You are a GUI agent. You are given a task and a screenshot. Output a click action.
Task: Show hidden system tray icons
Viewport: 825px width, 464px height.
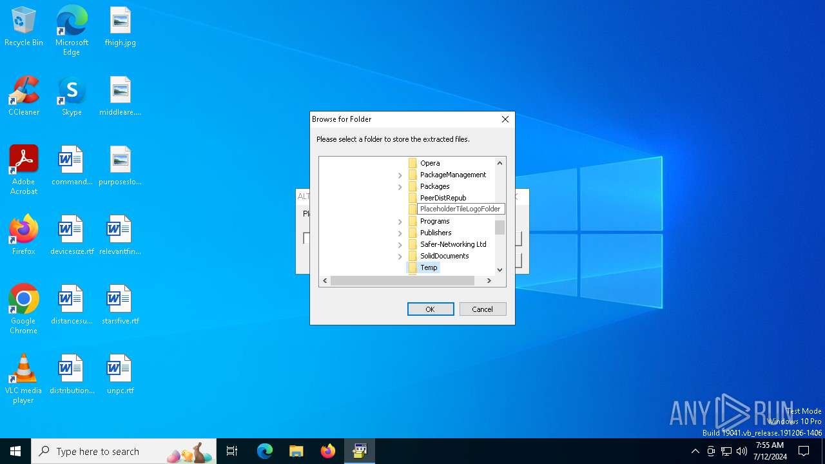(x=695, y=451)
